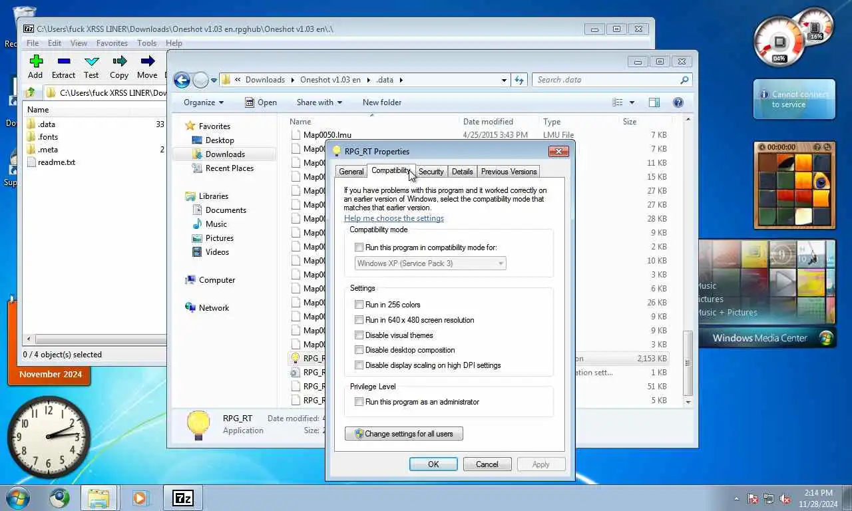
Task: Select Computer in navigation pane
Action: click(217, 280)
